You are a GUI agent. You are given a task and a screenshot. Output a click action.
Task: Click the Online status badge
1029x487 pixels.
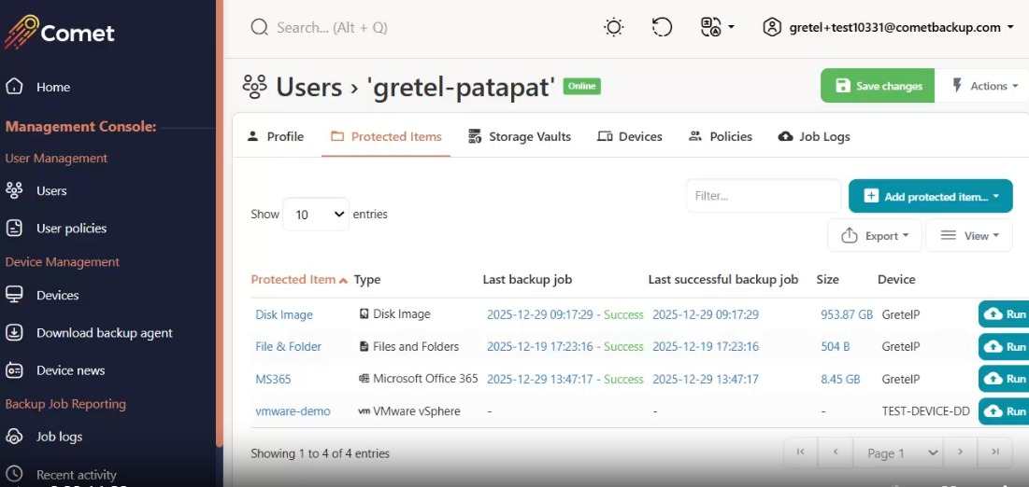pyautogui.click(x=581, y=86)
